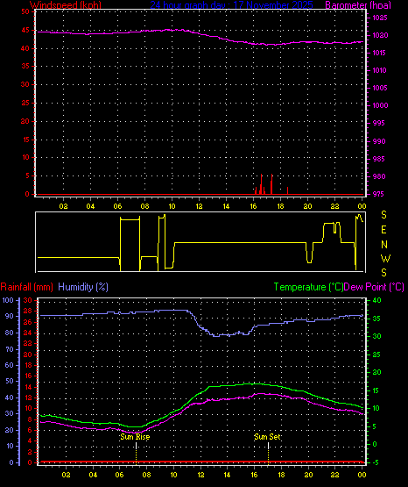Click the Temperature (°C) legend label
Screen dimensions: 408x487
tap(308, 287)
